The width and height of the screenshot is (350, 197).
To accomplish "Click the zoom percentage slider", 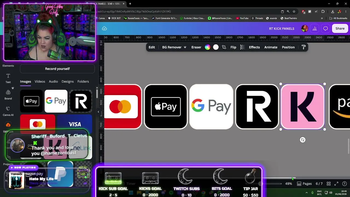I will 271,184.
